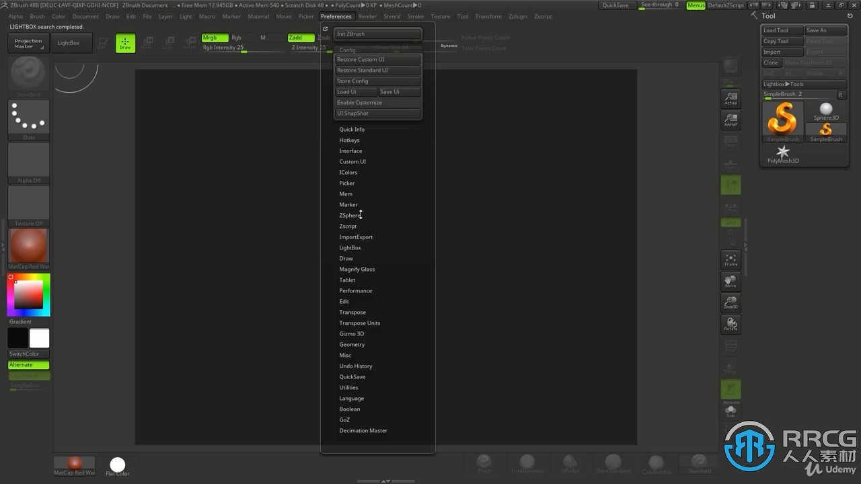The image size is (861, 484).
Task: Click the Store Config button
Action: [378, 81]
